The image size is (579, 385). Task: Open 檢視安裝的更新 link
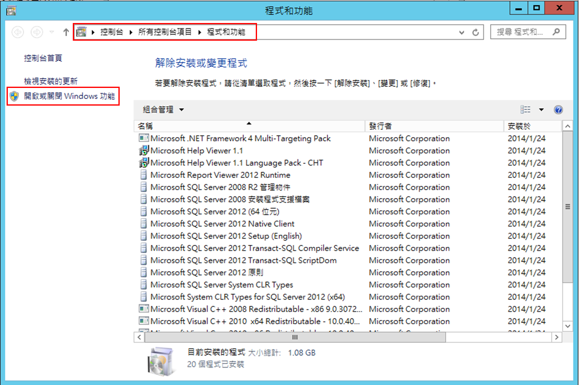(x=51, y=81)
